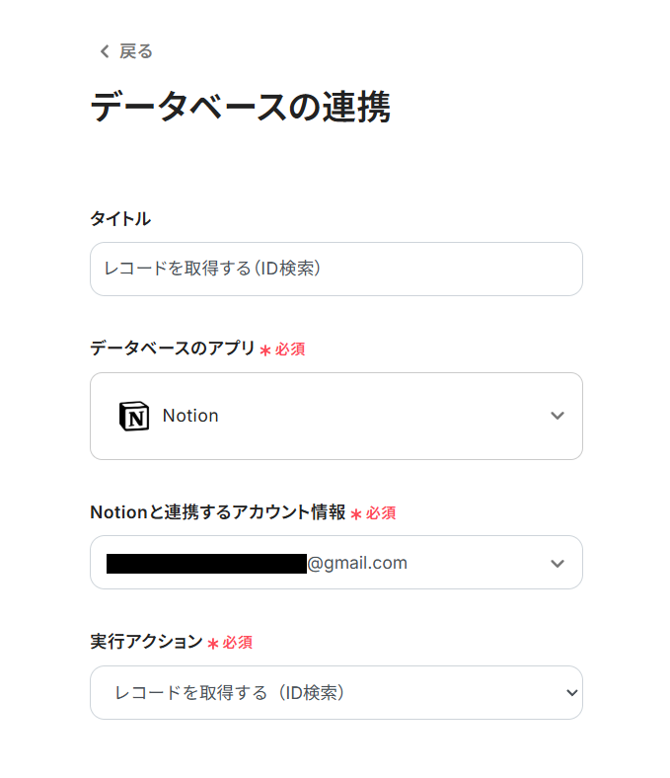Click the red asterisk before 実行アクション 必須
This screenshot has width=670, height=778.
(212, 644)
